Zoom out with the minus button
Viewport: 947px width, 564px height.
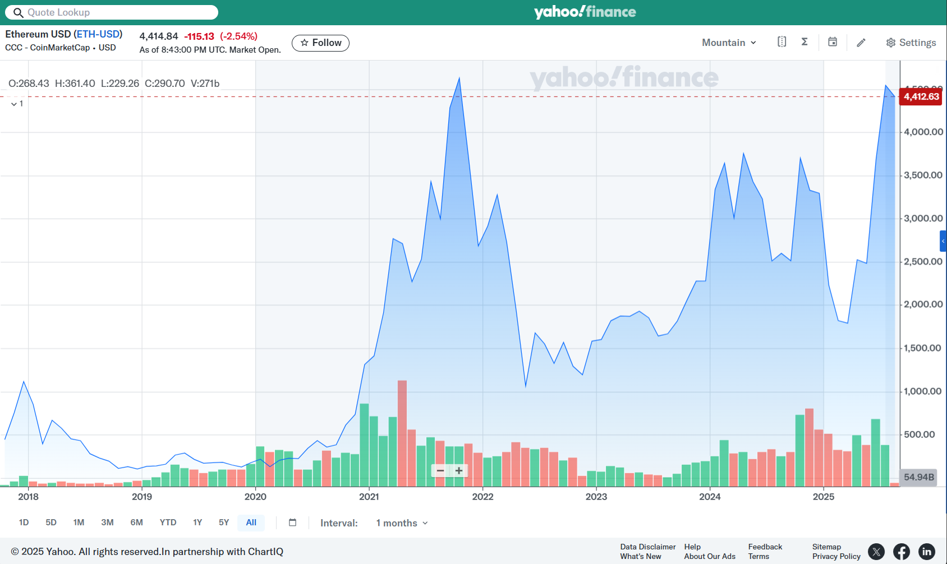(440, 471)
